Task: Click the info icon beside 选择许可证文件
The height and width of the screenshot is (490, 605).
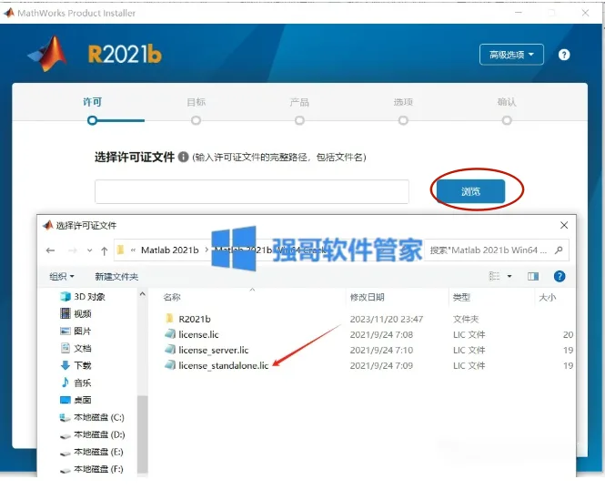Action: click(183, 157)
